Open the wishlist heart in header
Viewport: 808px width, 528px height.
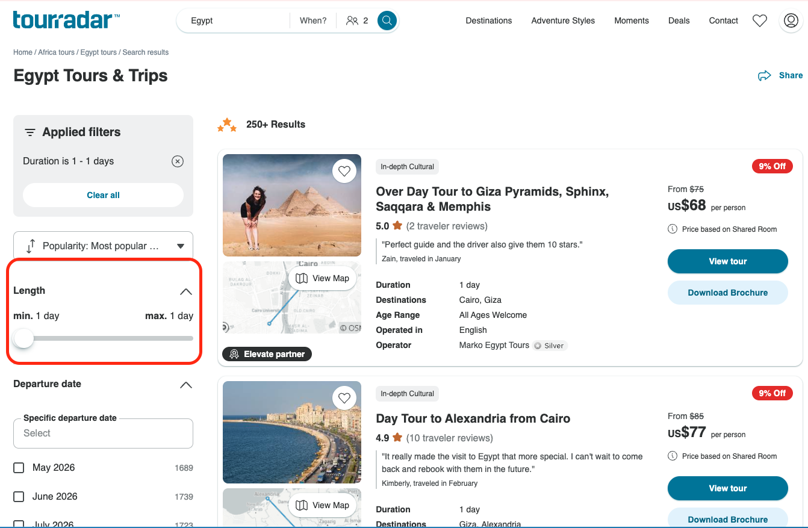pos(760,20)
